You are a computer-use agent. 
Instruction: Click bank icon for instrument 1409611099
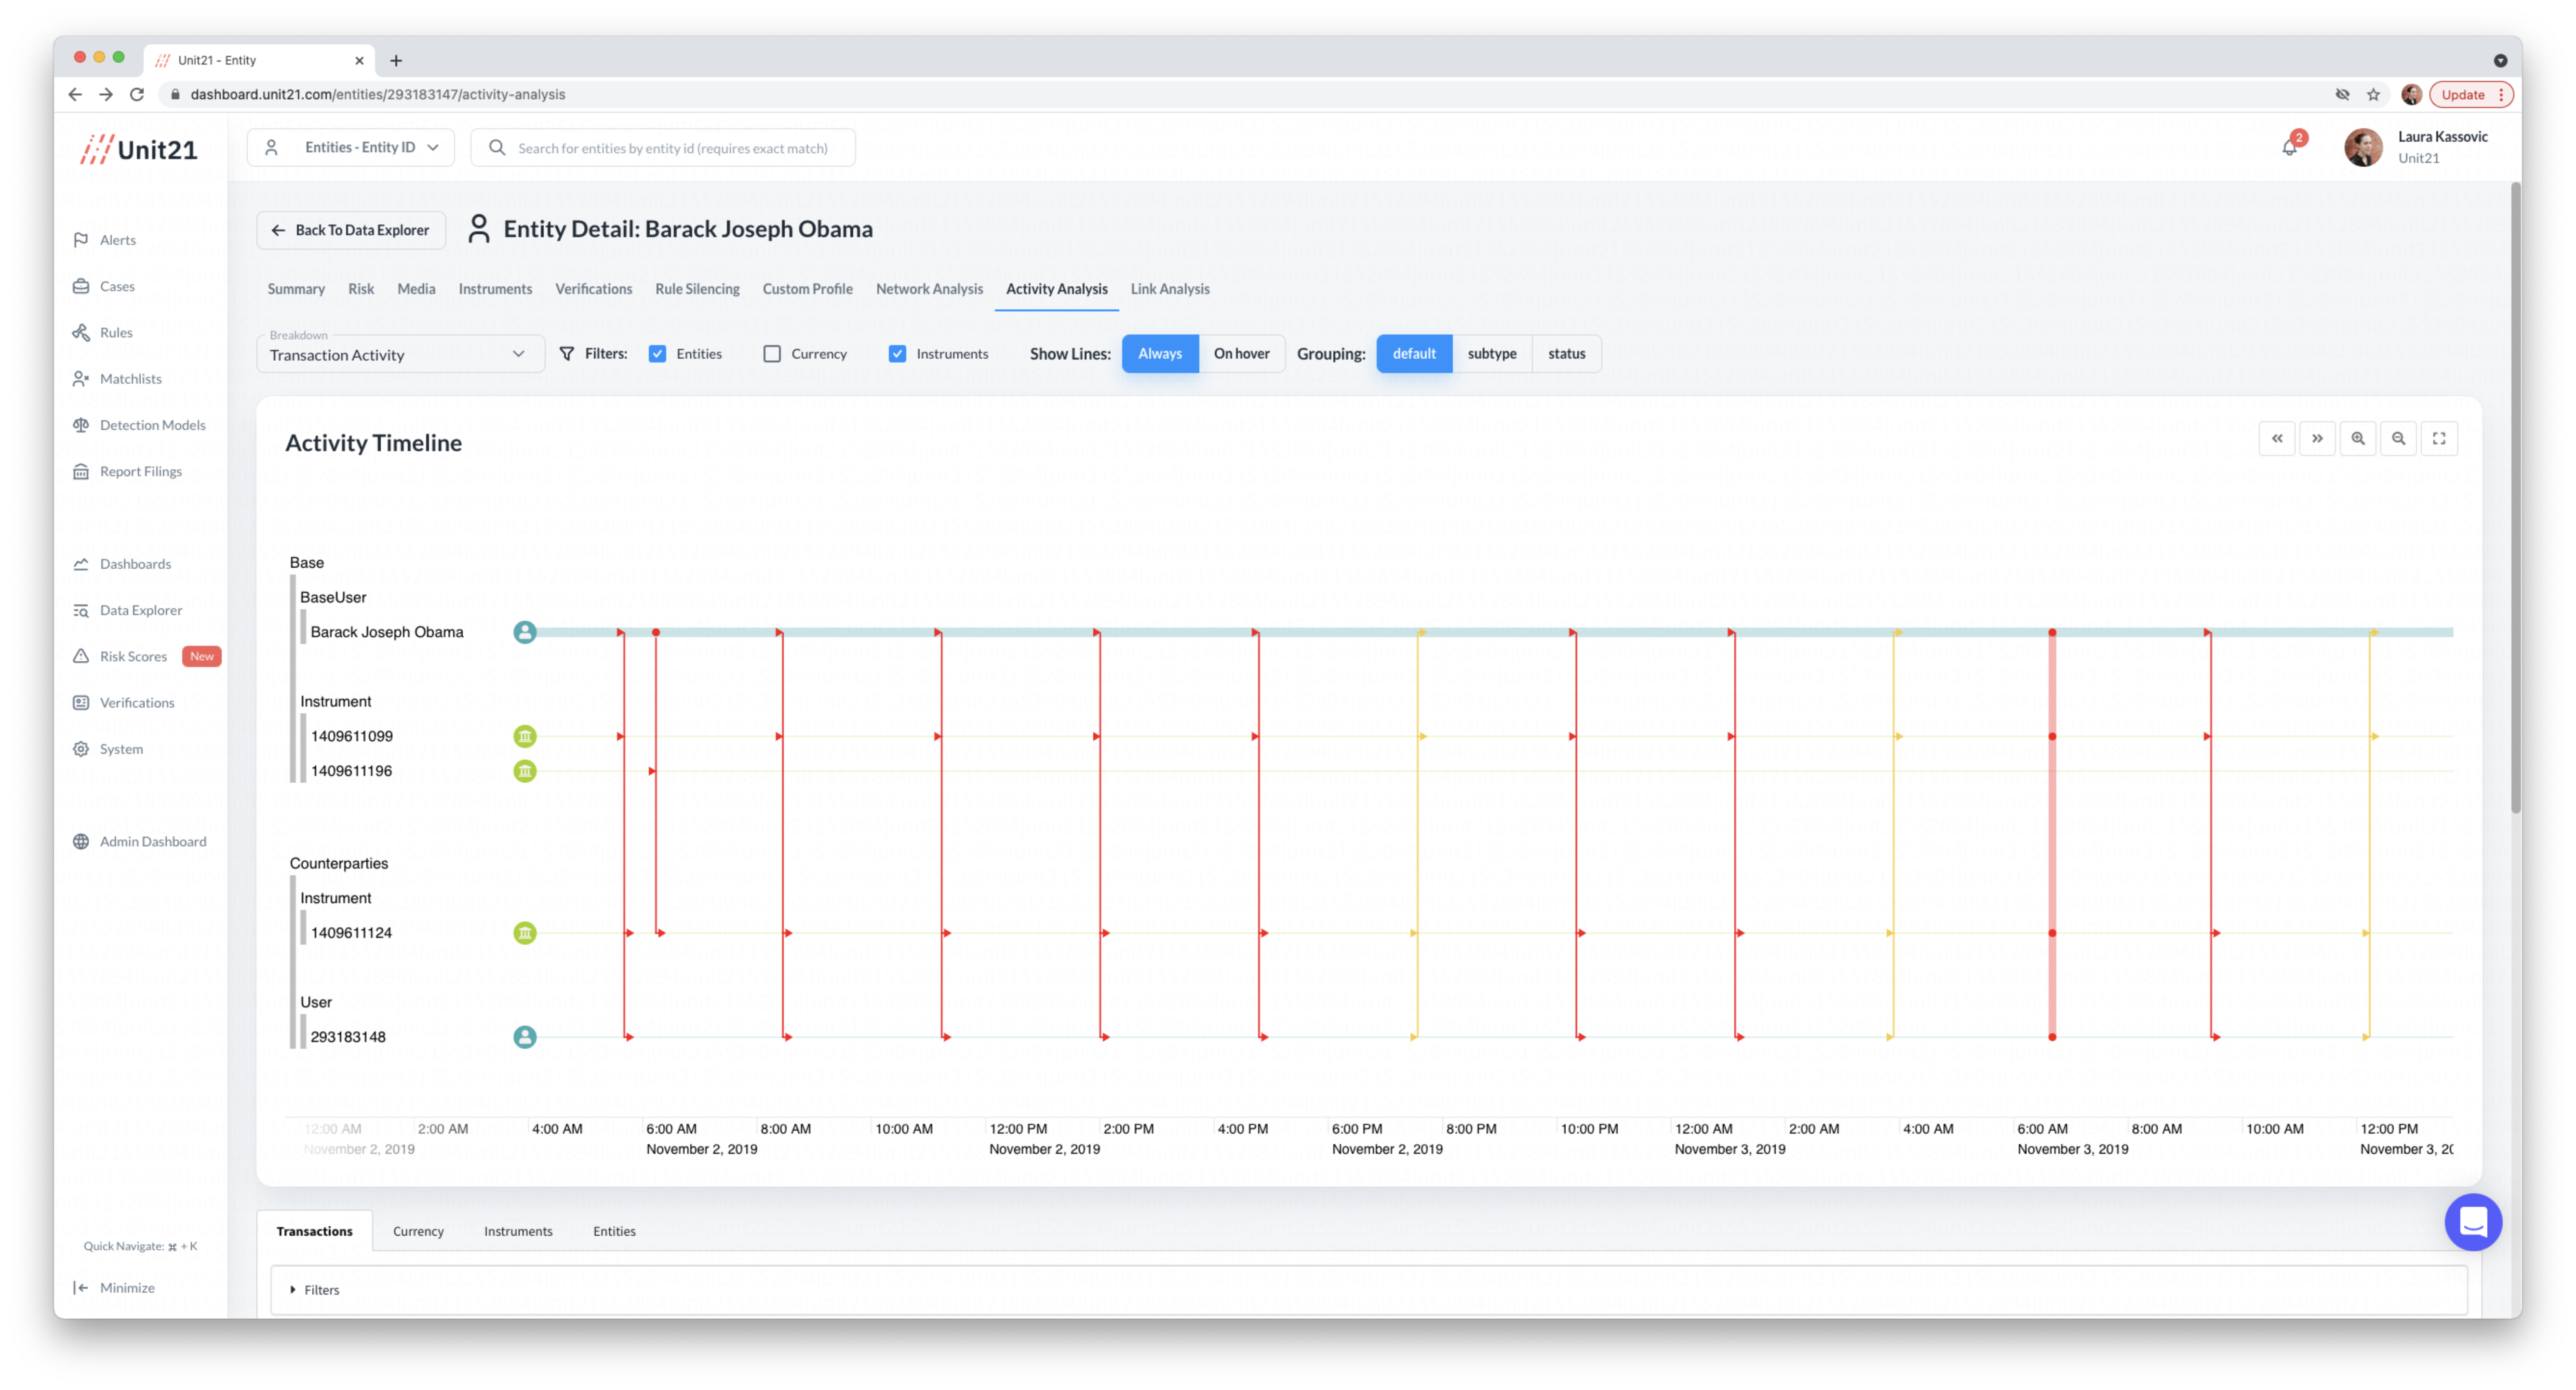tap(525, 736)
